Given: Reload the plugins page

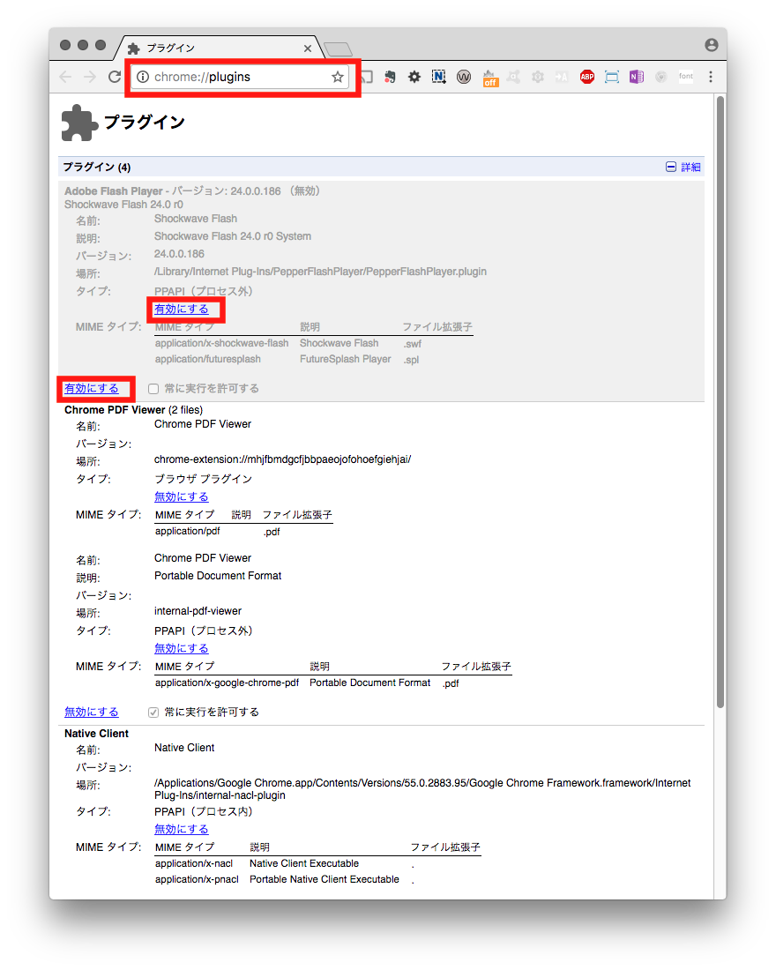Looking at the screenshot, I should (x=115, y=77).
